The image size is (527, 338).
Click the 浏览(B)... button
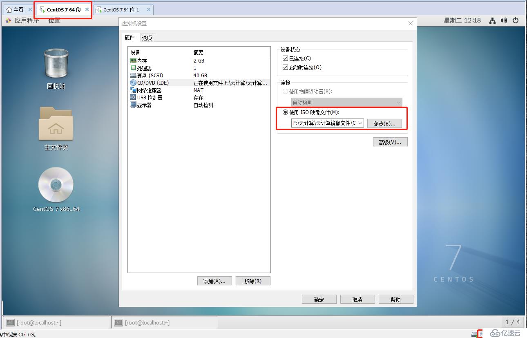[384, 123]
